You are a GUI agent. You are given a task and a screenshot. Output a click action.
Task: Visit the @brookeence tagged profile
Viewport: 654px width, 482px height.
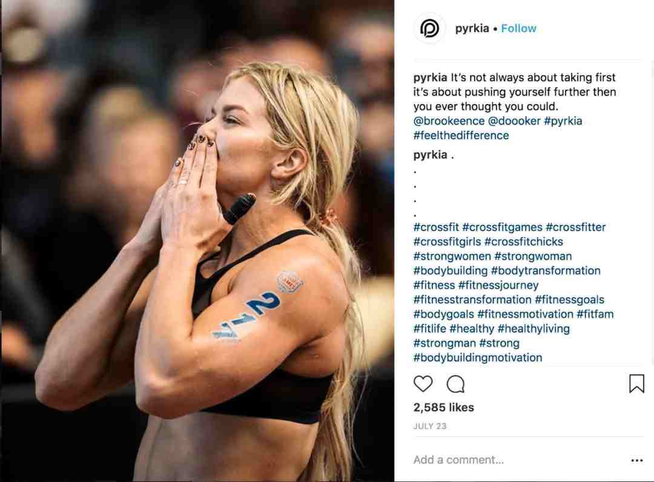coord(449,121)
